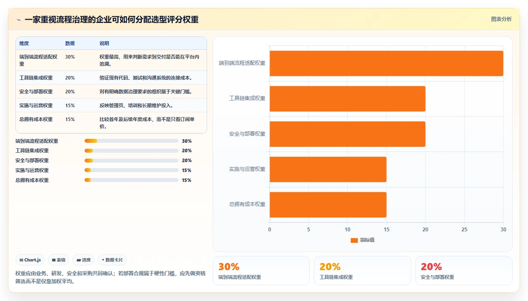Click the chart x-axis tick 15
This screenshot has width=528, height=301.
(387, 229)
